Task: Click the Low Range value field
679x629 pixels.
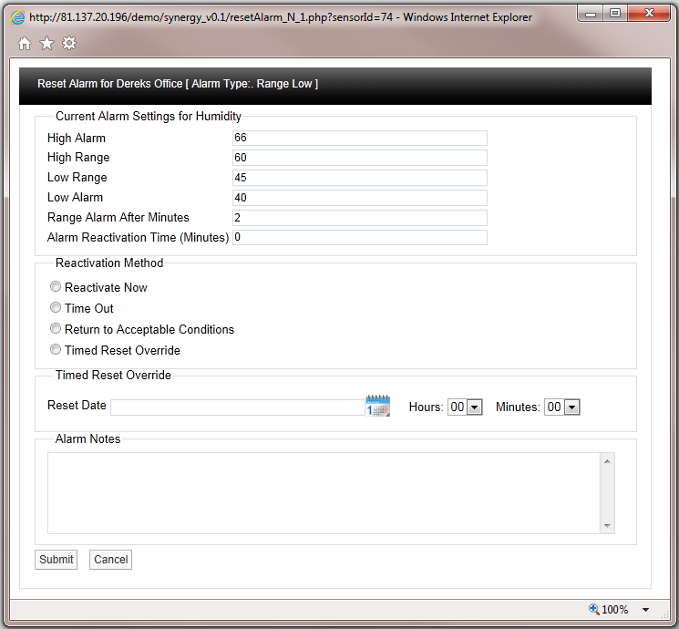Action: click(360, 178)
